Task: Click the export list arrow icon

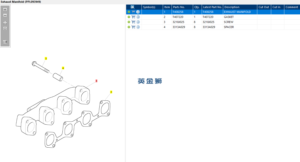Action: click(5, 42)
